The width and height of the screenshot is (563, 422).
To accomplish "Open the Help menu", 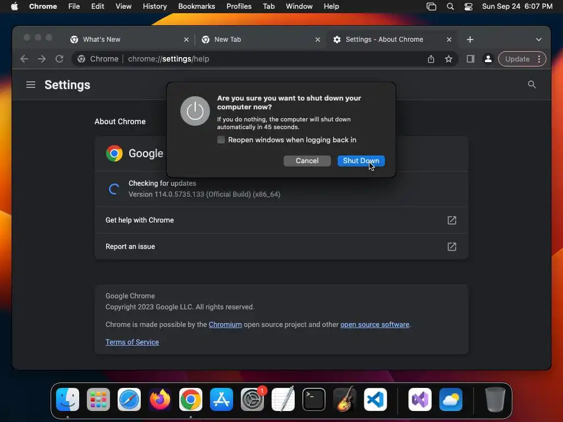I will 331,7.
